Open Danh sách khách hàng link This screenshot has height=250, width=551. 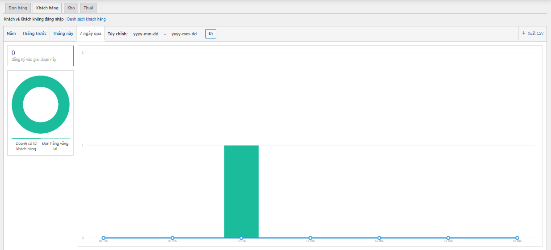click(x=87, y=19)
